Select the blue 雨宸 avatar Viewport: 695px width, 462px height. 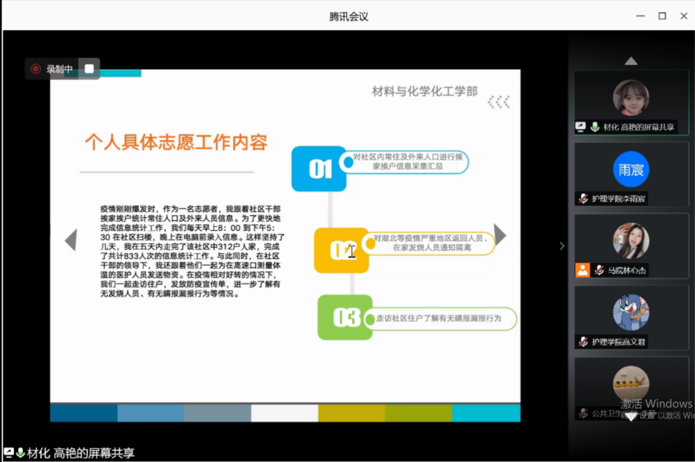(x=631, y=170)
